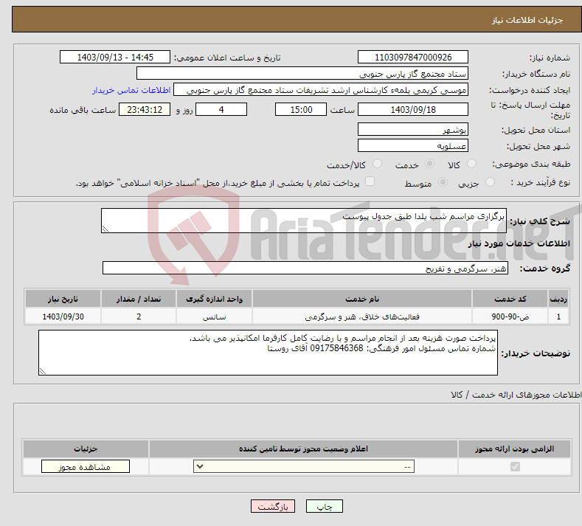Click unit cell سانس
This screenshot has width=582, height=526.
(214, 316)
